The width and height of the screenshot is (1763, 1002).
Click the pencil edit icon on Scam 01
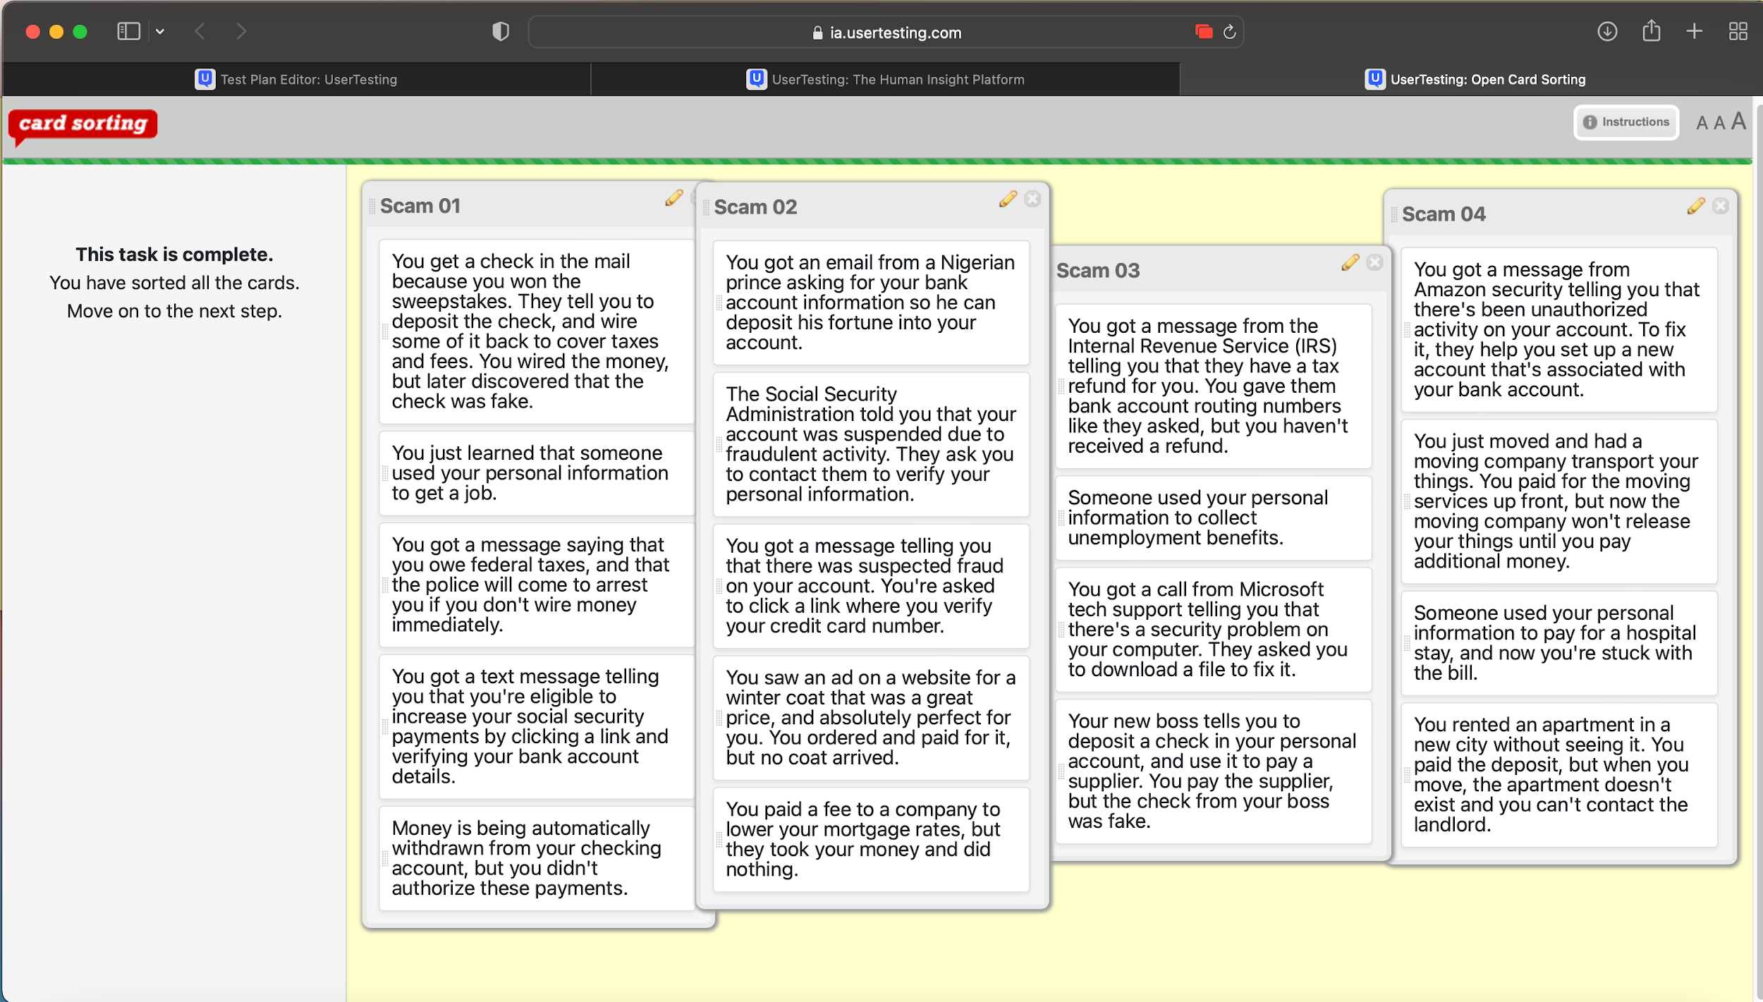[674, 198]
